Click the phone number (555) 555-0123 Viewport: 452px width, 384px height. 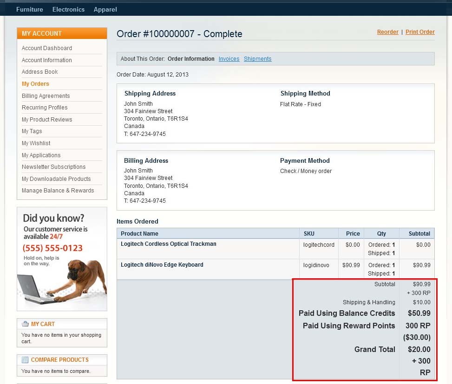52,248
